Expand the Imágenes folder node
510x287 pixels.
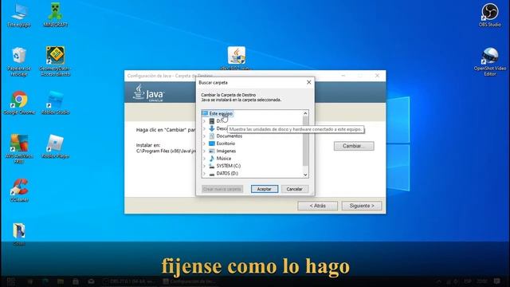point(204,151)
